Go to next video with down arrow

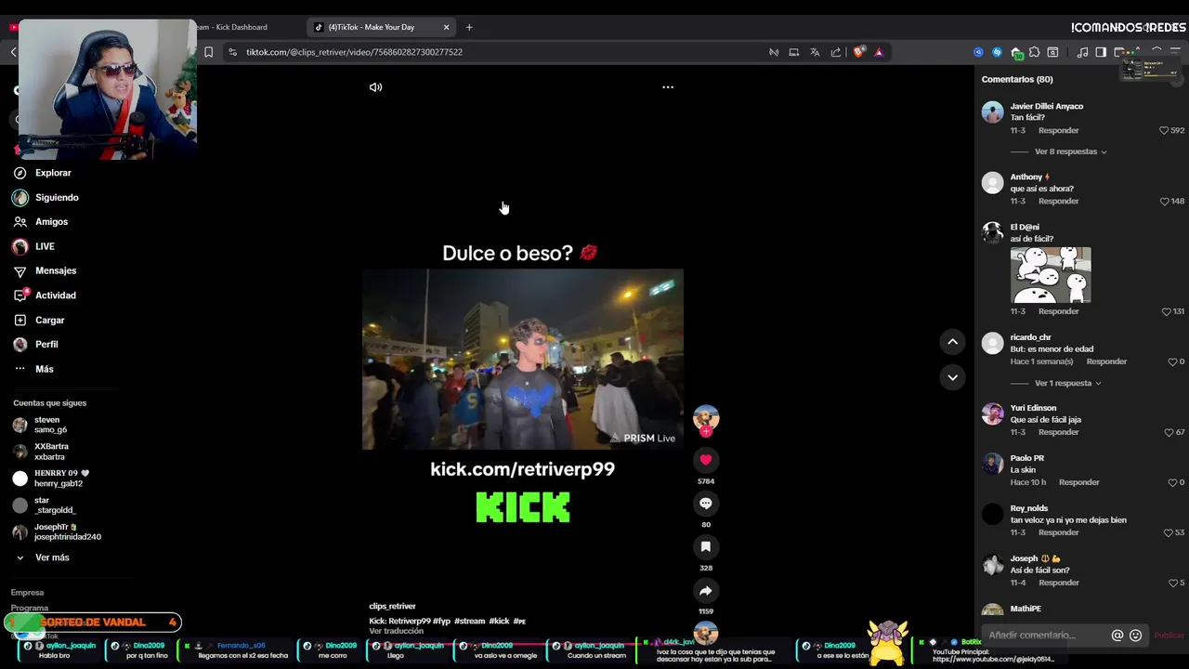click(952, 377)
